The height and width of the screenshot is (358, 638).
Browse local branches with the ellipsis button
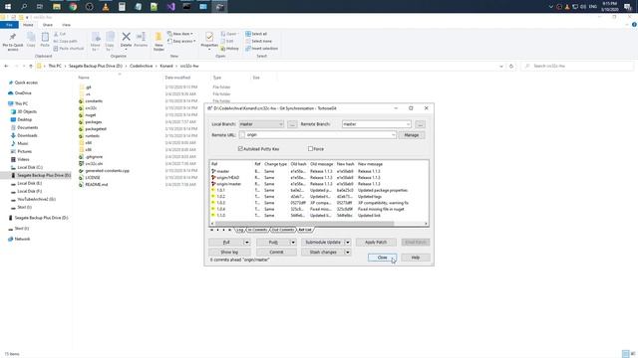pyautogui.click(x=292, y=124)
